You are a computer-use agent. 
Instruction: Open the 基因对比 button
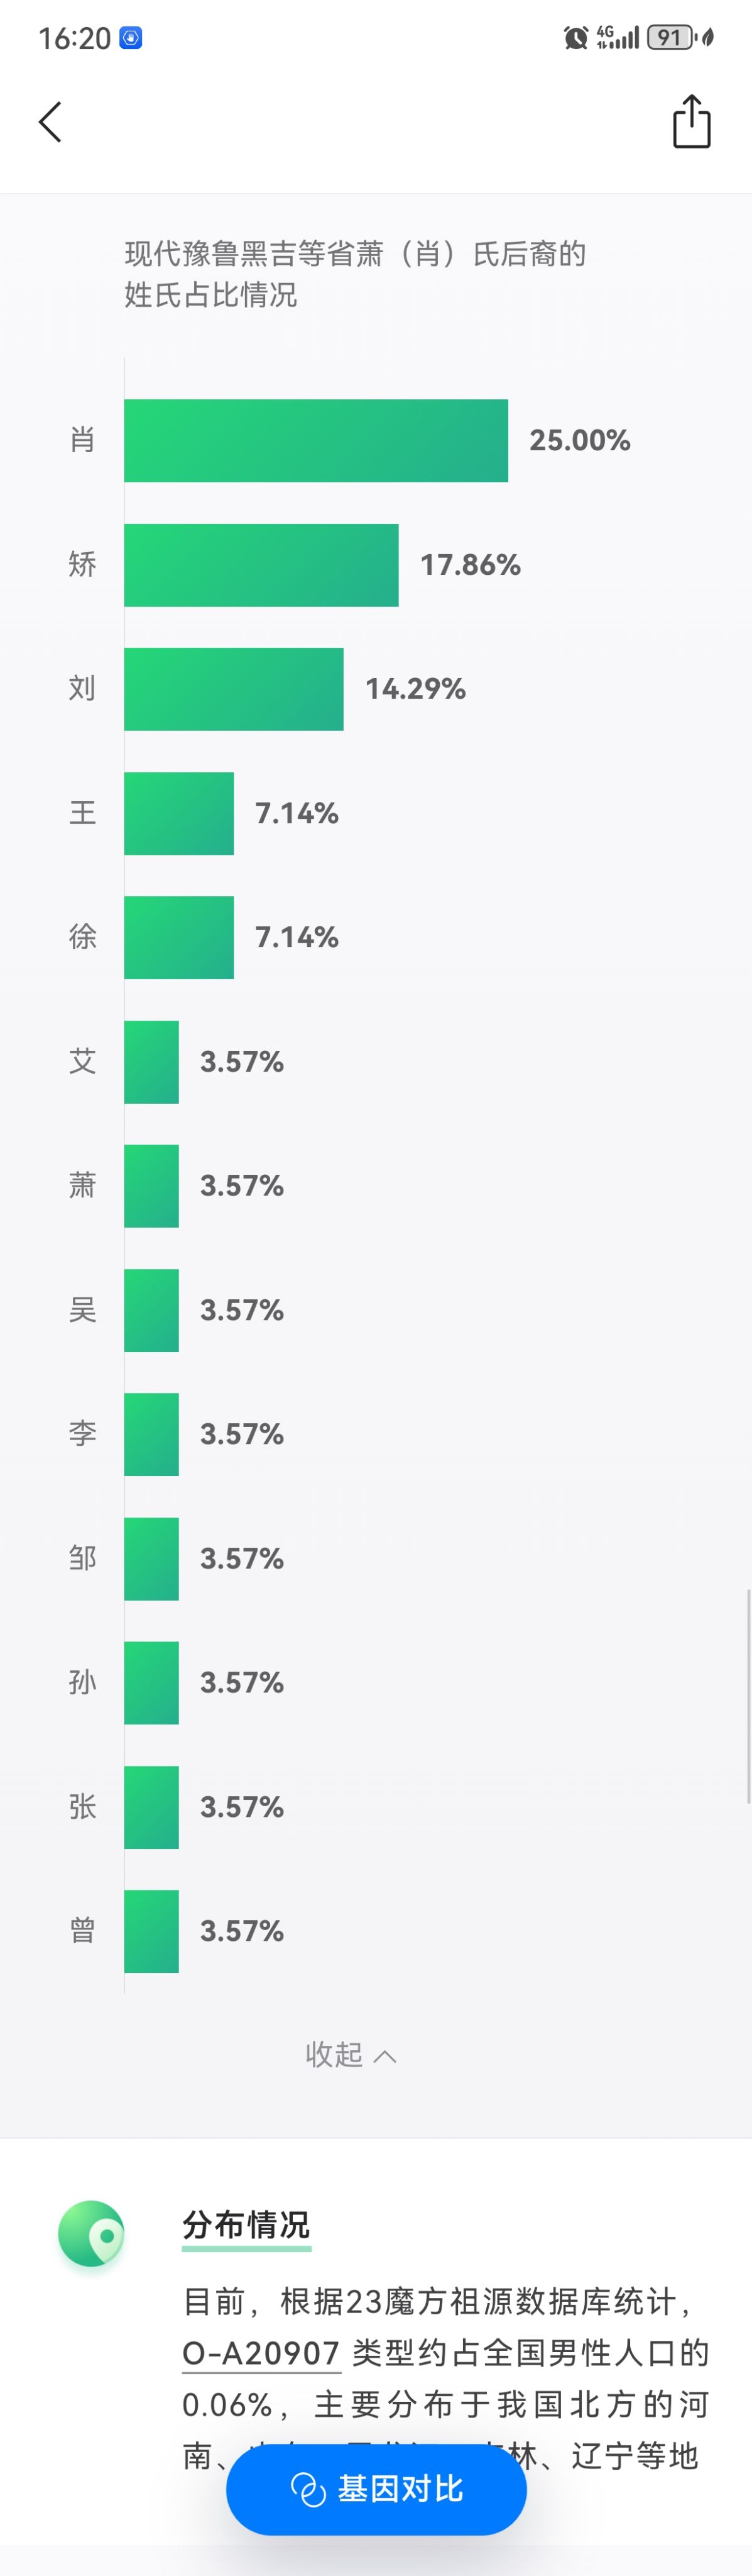376,2488
